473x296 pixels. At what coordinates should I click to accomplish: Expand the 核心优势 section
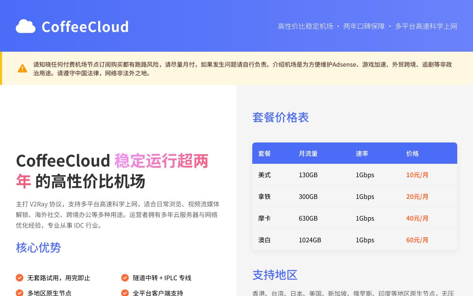[x=38, y=248]
